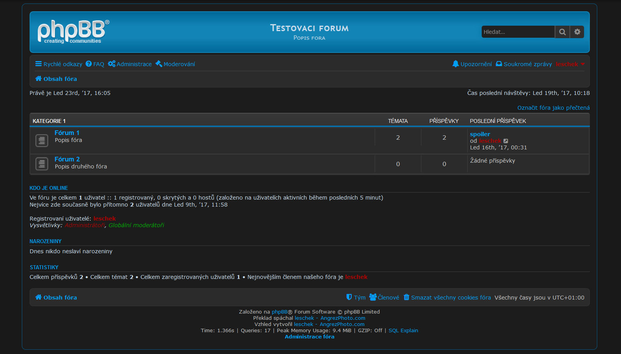This screenshot has width=621, height=354.
Task: Open Soukromé zprávy messages
Action: pos(528,64)
